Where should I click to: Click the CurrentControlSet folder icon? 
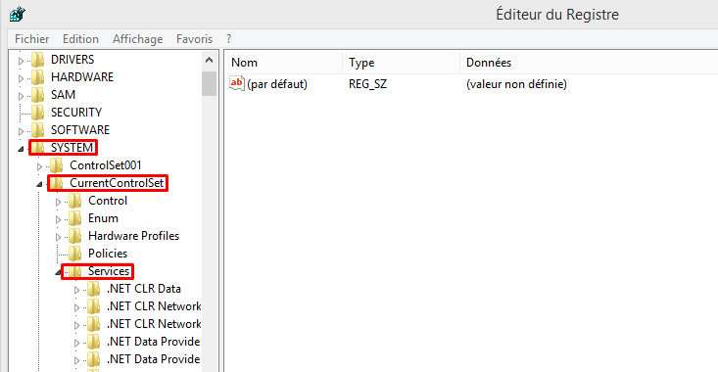coord(56,183)
